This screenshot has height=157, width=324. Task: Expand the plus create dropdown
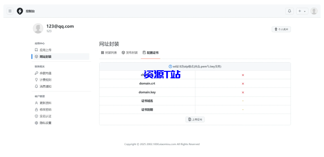click(302, 11)
